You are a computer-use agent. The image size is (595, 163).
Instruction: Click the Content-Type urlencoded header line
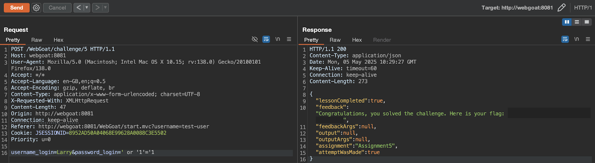tap(105, 94)
